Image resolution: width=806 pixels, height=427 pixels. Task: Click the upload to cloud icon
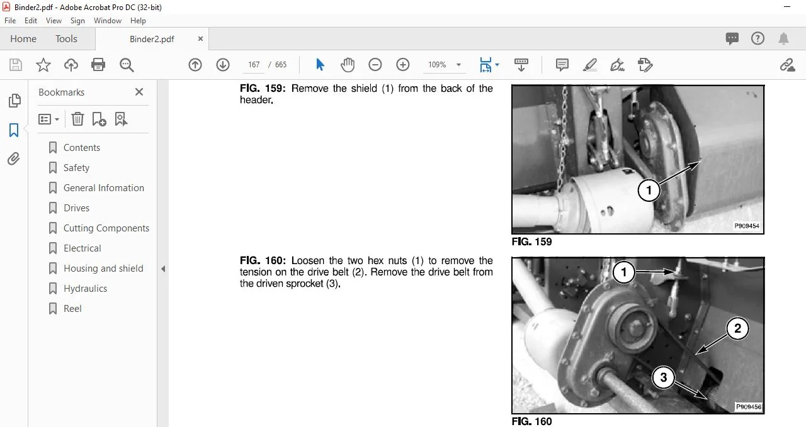[x=71, y=65]
